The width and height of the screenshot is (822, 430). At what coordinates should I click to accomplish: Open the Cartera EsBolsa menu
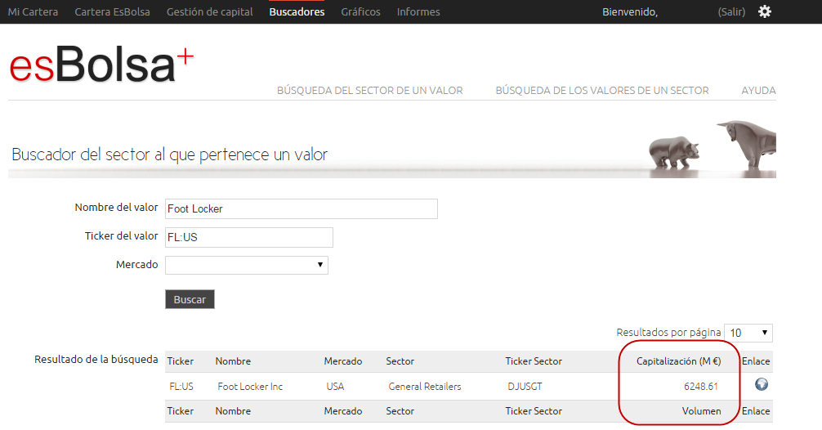click(112, 11)
